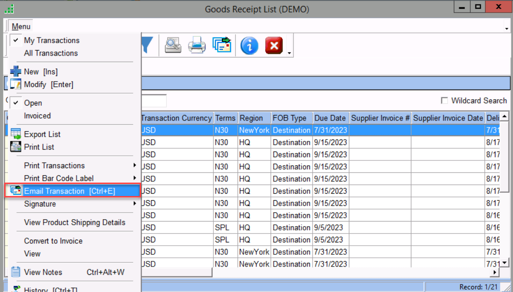This screenshot has height=292, width=513.
Task: Sort by the Due Date column header
Action: (x=330, y=118)
